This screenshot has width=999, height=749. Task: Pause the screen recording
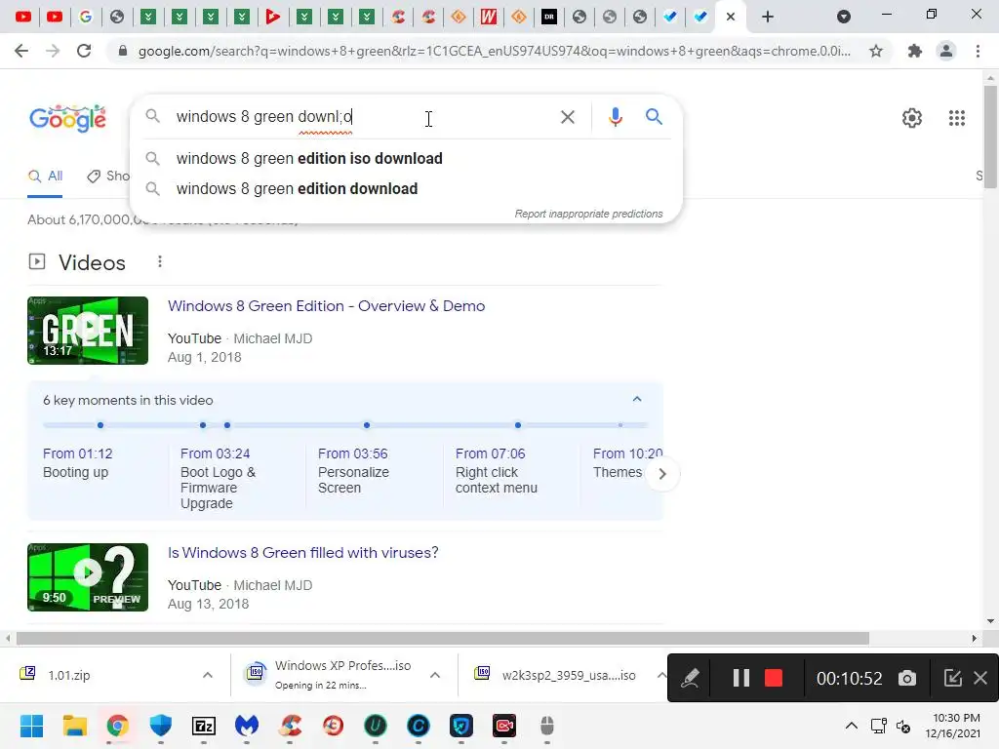(741, 678)
